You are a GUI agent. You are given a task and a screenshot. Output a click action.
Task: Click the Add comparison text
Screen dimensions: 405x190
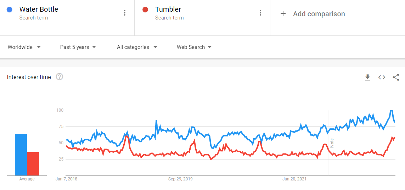[319, 14]
